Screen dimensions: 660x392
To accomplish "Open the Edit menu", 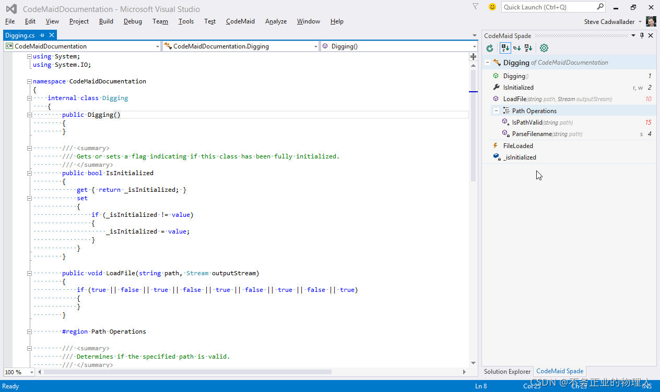I will [30, 21].
